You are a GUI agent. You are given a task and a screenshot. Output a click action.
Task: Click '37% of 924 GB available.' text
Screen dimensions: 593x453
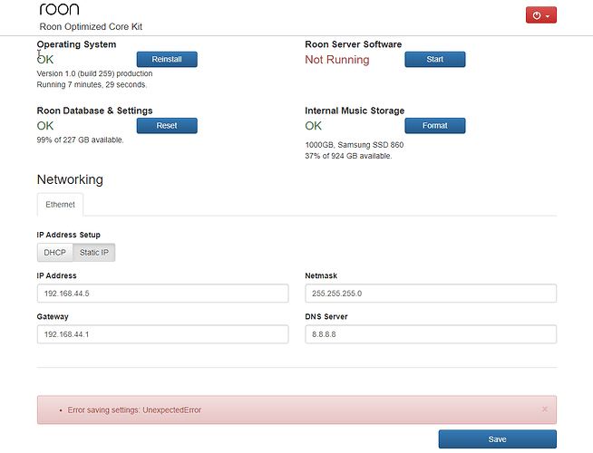tap(348, 156)
